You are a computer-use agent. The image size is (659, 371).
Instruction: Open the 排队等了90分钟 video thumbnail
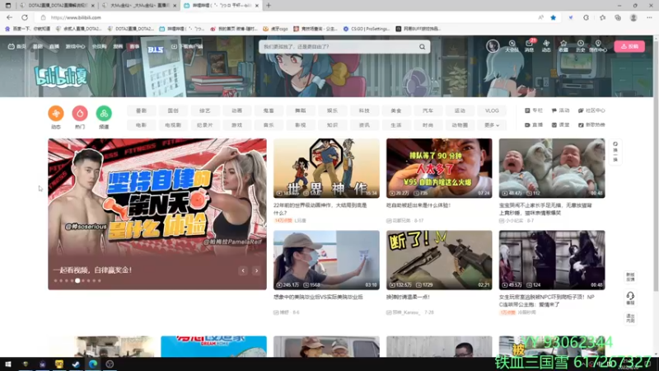coord(439,168)
